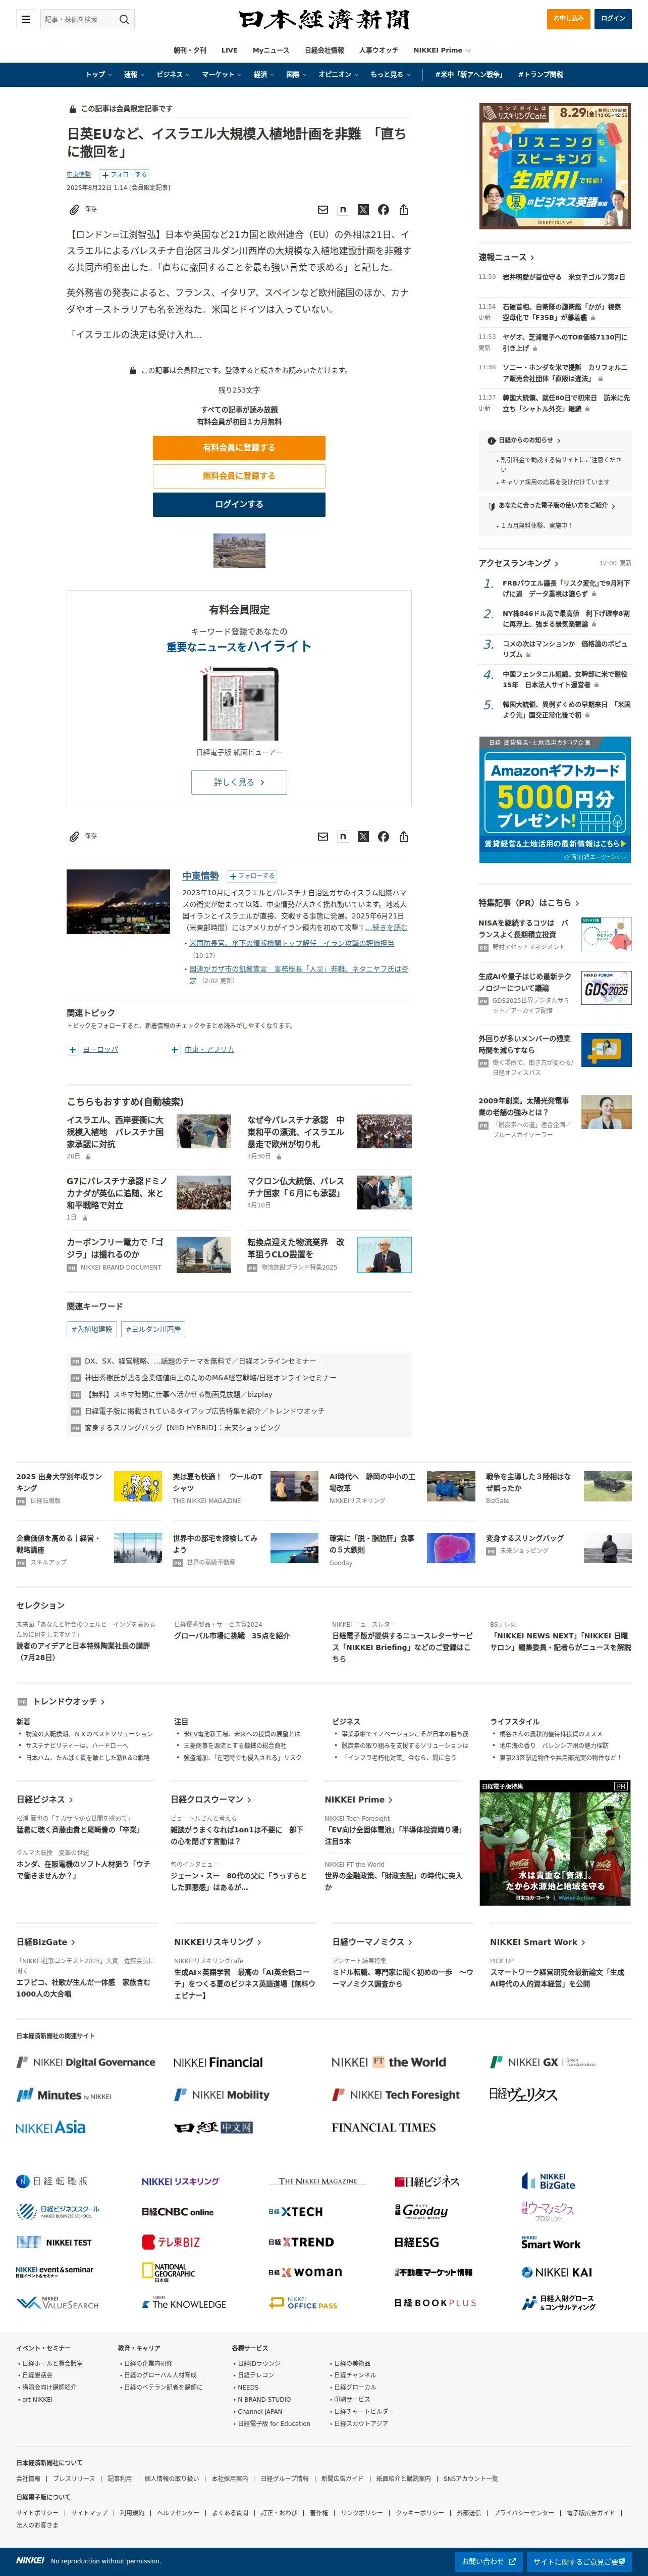Open the National Geographic logo

[168, 2273]
